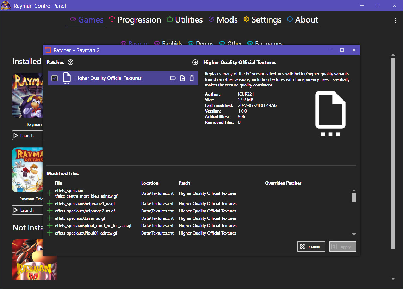The height and width of the screenshot is (289, 403).
Task: Delete the patch via the trash icon
Action: tap(191, 78)
